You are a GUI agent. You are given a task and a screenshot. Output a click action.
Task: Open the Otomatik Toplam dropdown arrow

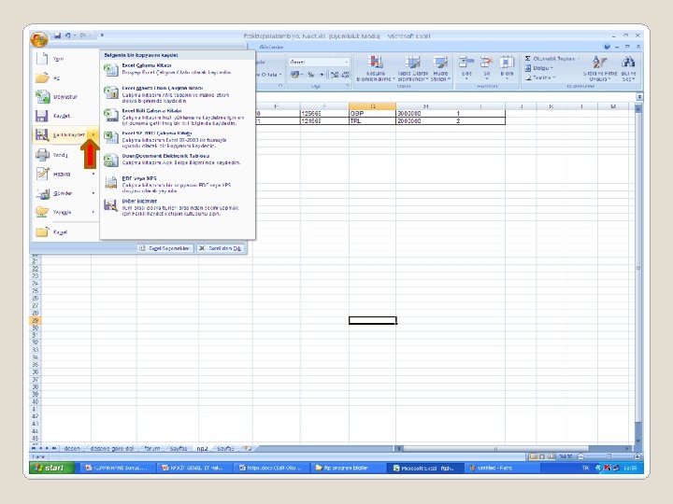click(x=579, y=59)
